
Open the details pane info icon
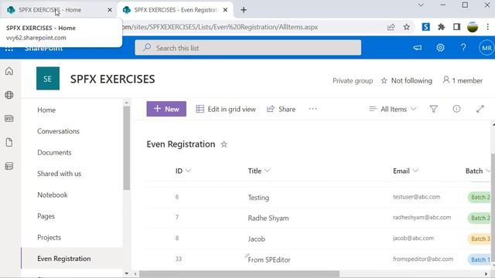456,109
